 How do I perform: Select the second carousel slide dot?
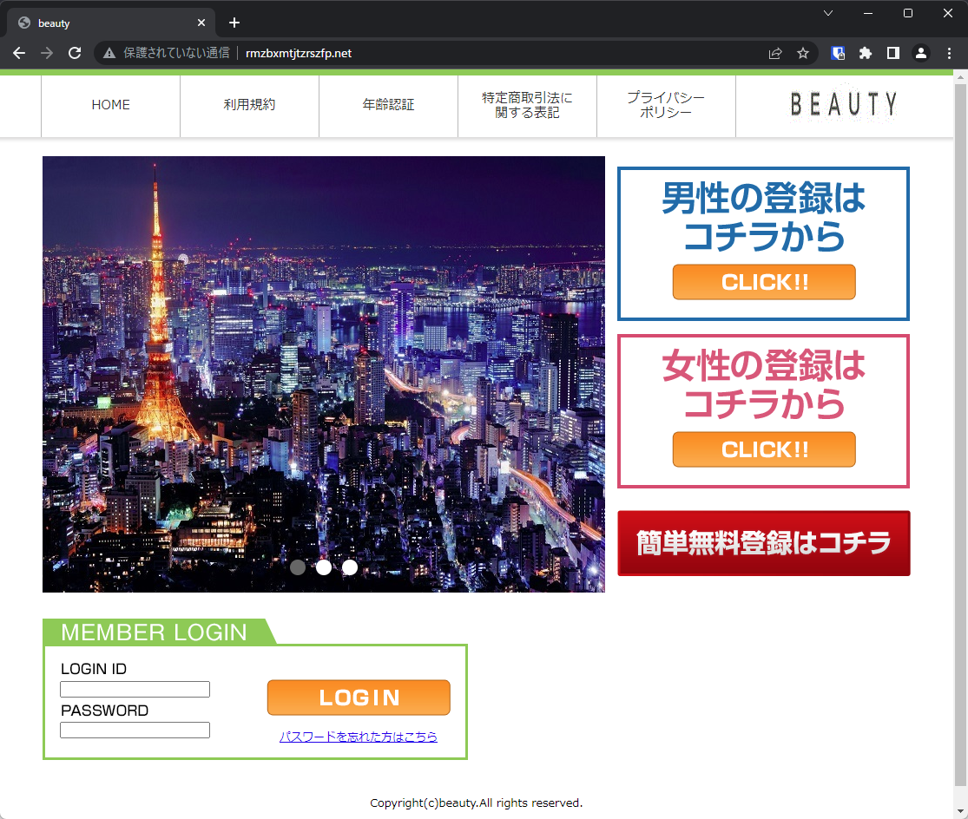(x=324, y=567)
